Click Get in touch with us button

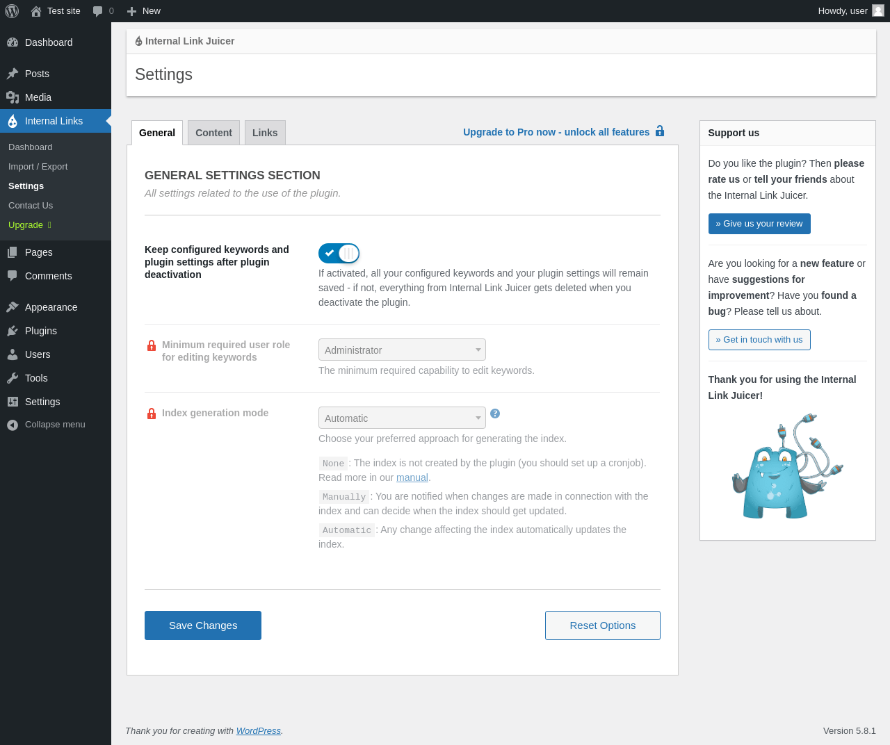click(759, 340)
